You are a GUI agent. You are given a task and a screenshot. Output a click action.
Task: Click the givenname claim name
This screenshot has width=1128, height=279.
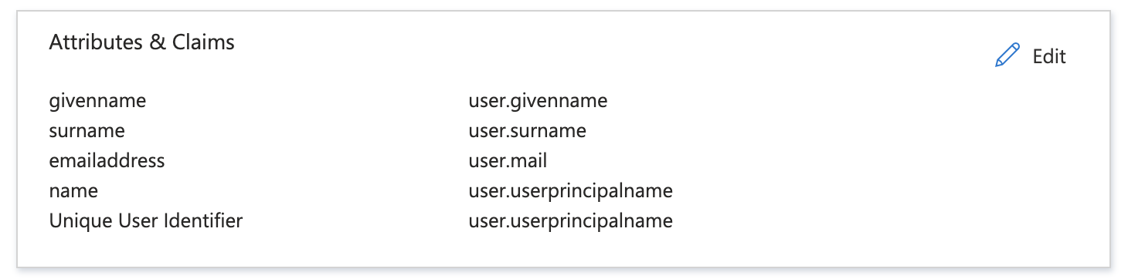coord(97,100)
